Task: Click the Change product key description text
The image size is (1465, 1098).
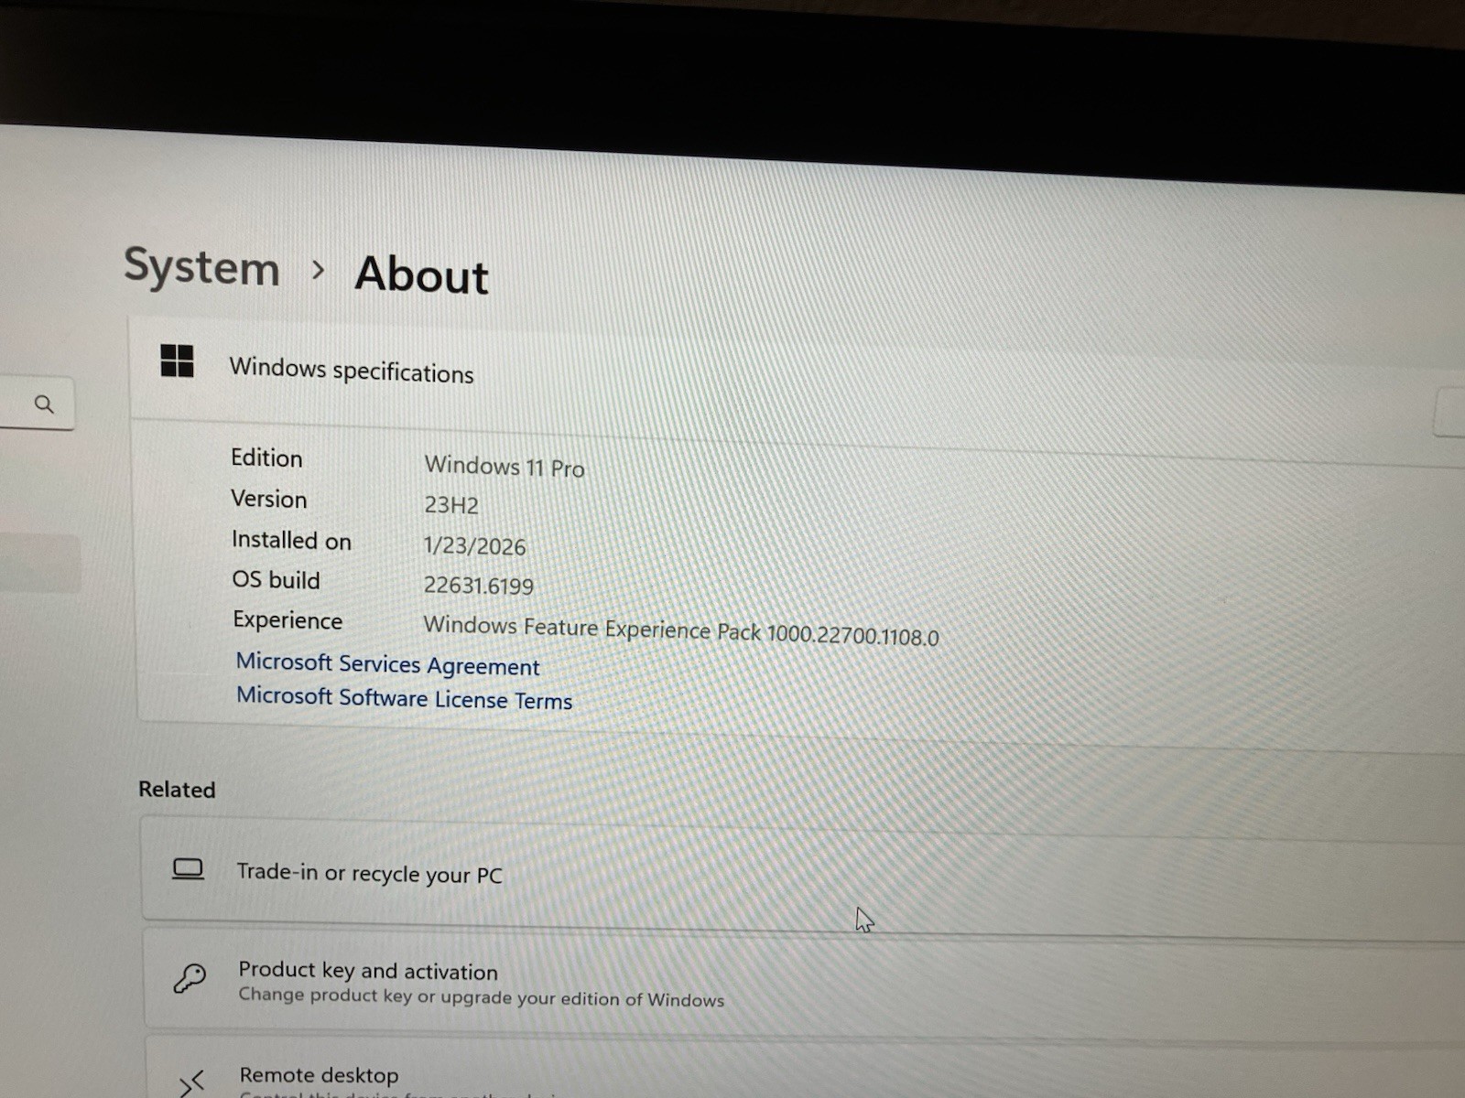Action: coord(481,997)
